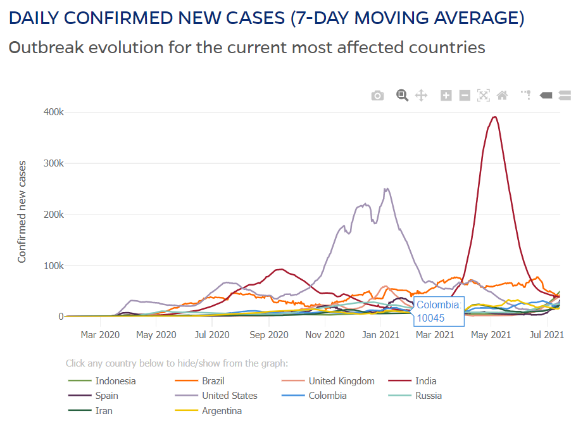The height and width of the screenshot is (428, 583).
Task: Hide Iran from the graph
Action: point(91,410)
